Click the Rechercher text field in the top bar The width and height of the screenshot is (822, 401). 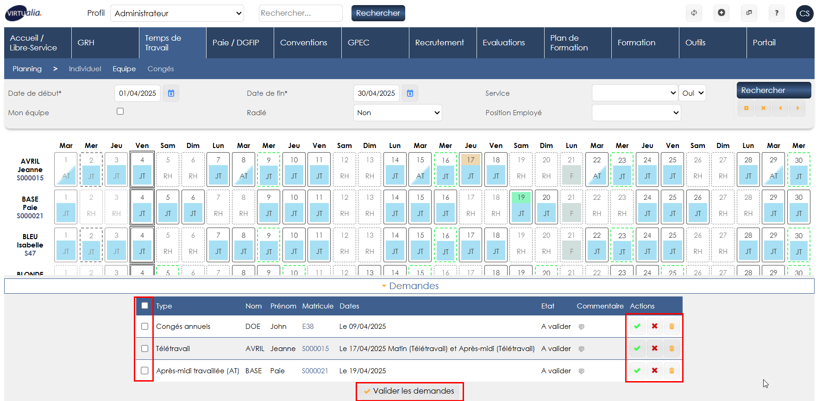(300, 13)
